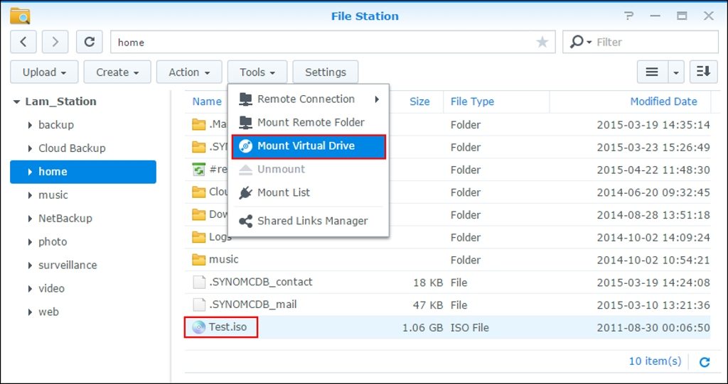728x384 pixels.
Task: Open the File Station help question mark
Action: [x=628, y=16]
